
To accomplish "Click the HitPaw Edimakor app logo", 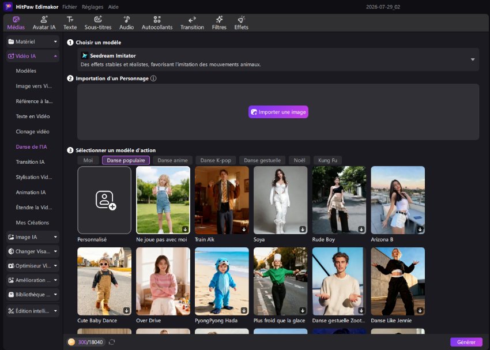I will pyautogui.click(x=8, y=6).
